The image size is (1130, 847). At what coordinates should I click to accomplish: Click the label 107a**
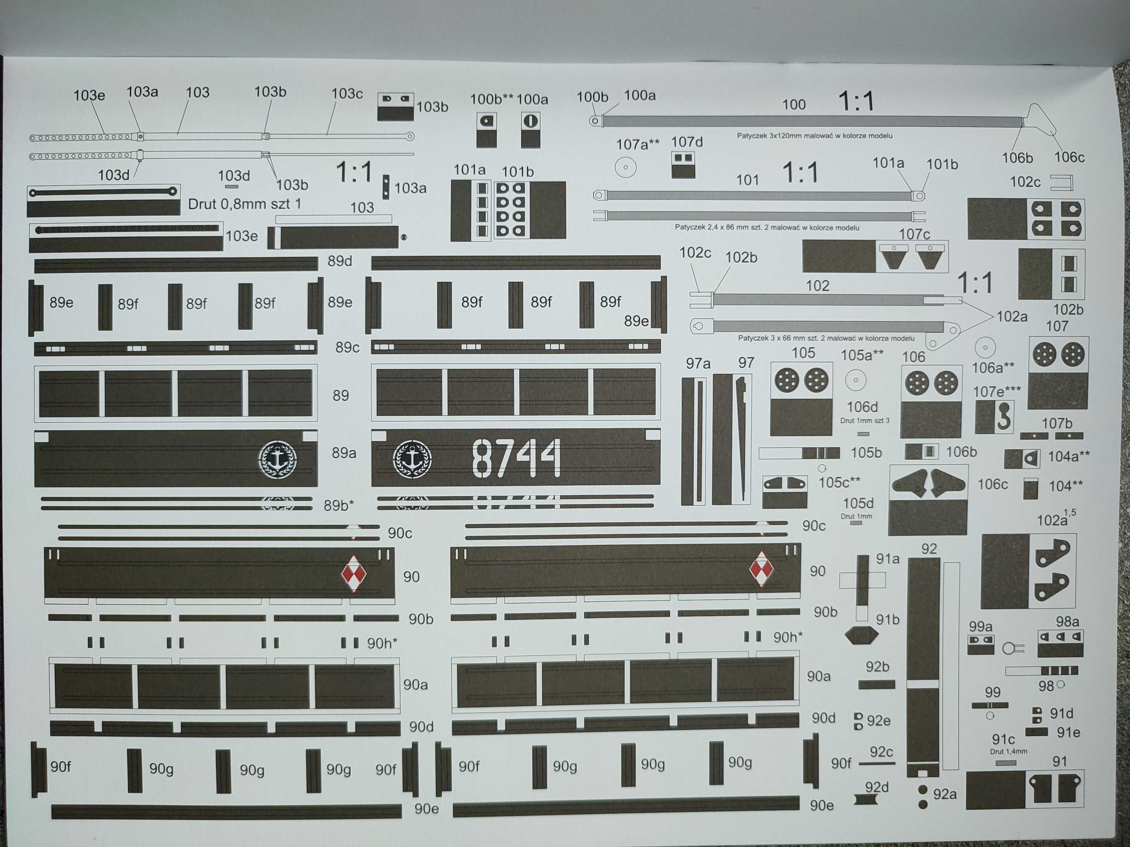click(x=638, y=145)
